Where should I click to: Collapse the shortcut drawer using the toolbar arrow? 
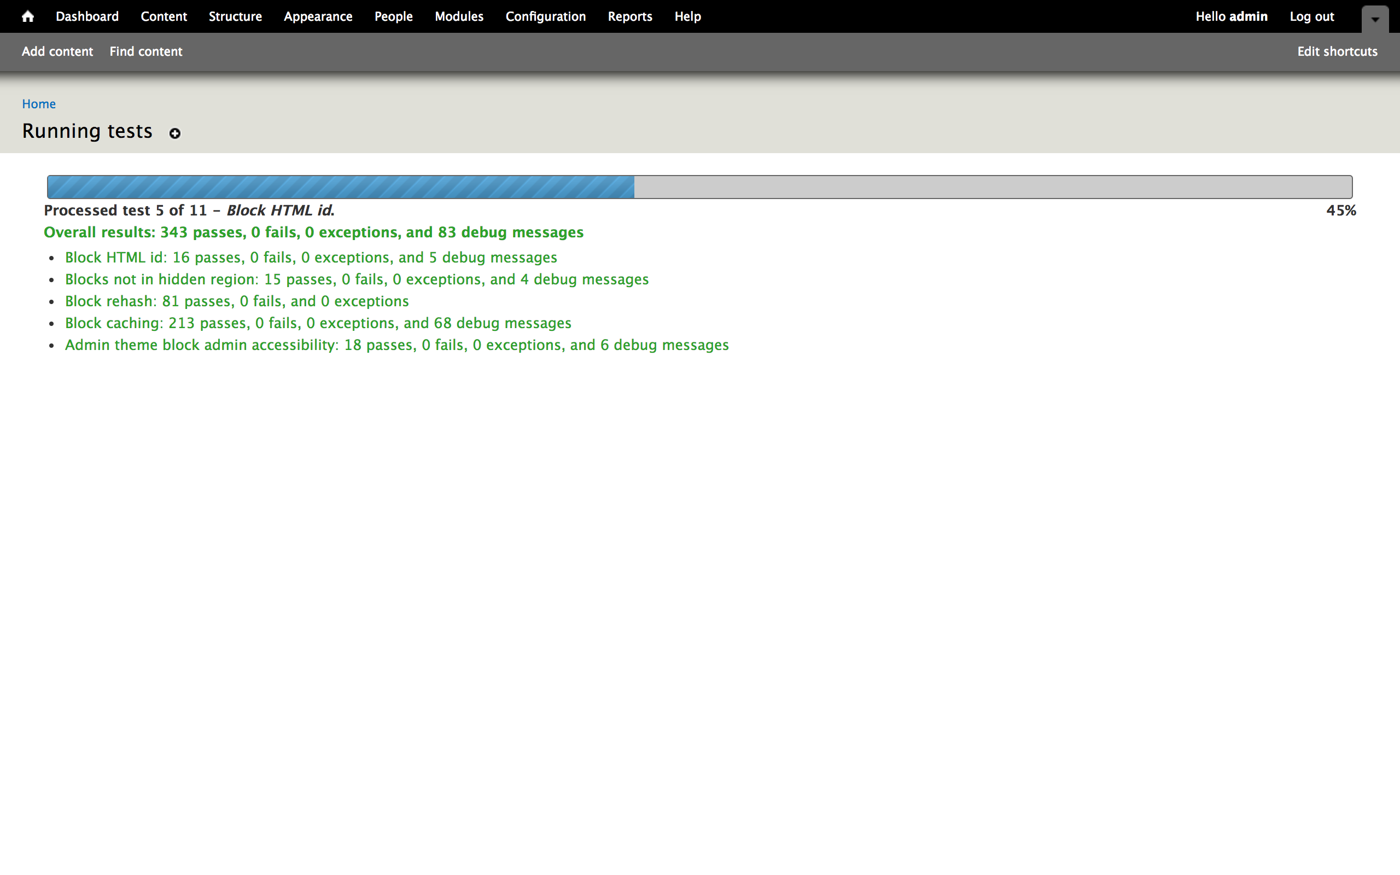[1375, 19]
